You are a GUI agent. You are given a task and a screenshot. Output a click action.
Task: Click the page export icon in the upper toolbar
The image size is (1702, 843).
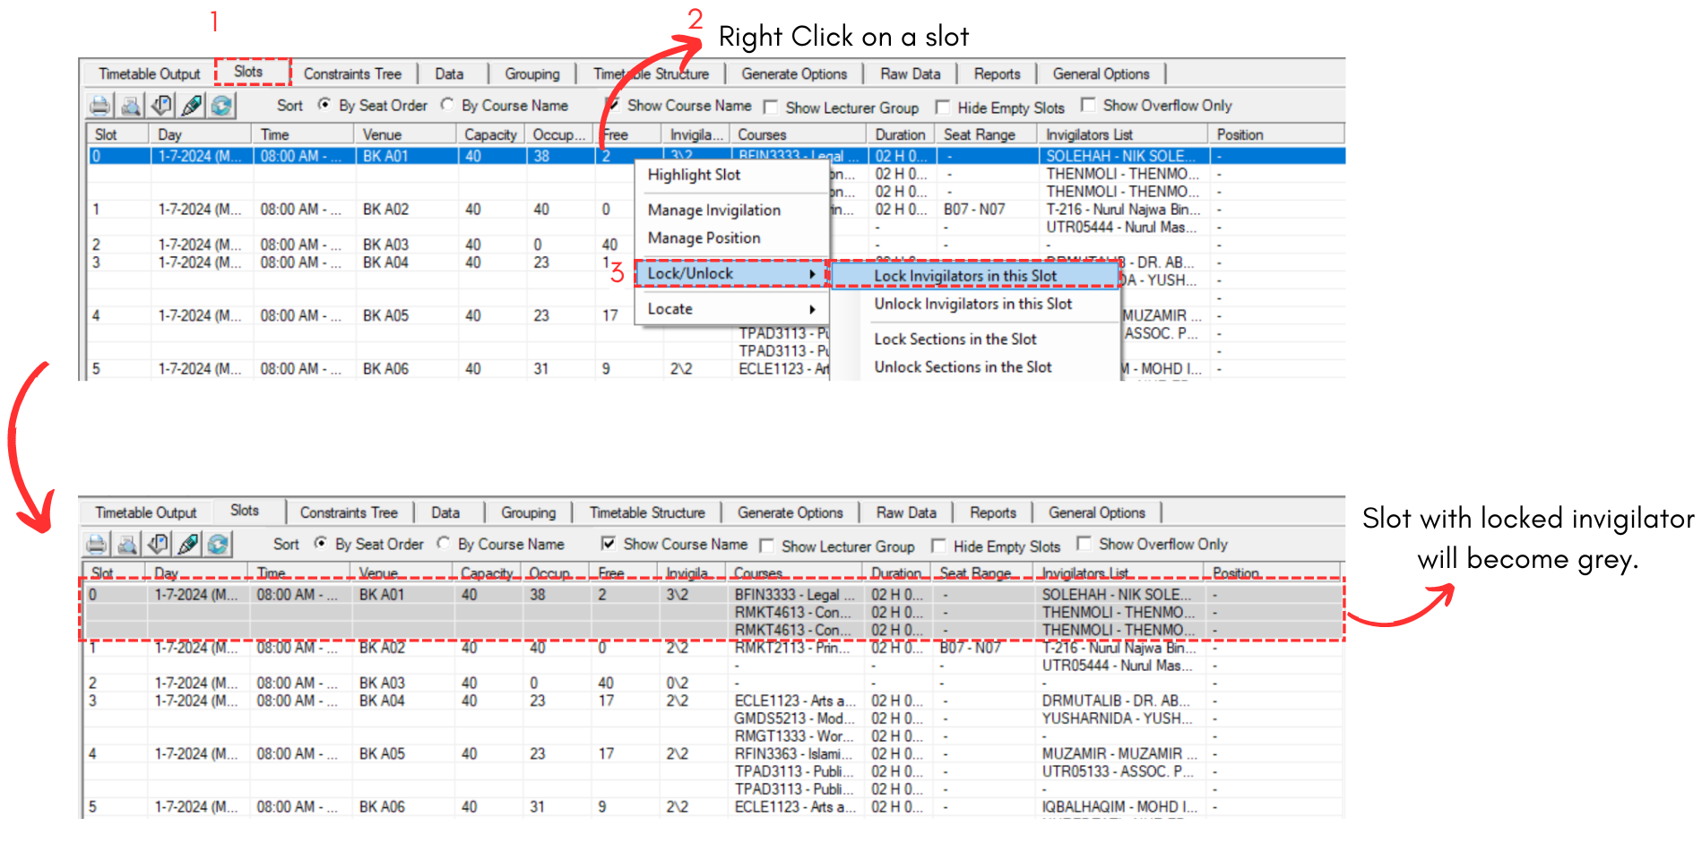tap(161, 106)
